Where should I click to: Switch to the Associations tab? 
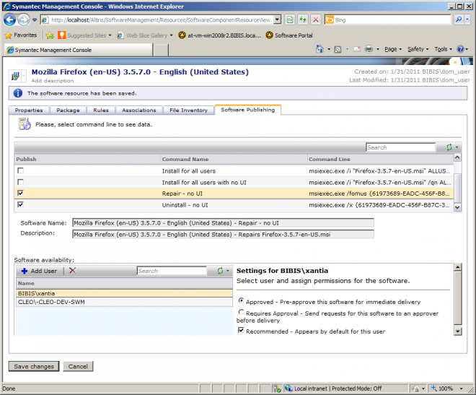[139, 110]
